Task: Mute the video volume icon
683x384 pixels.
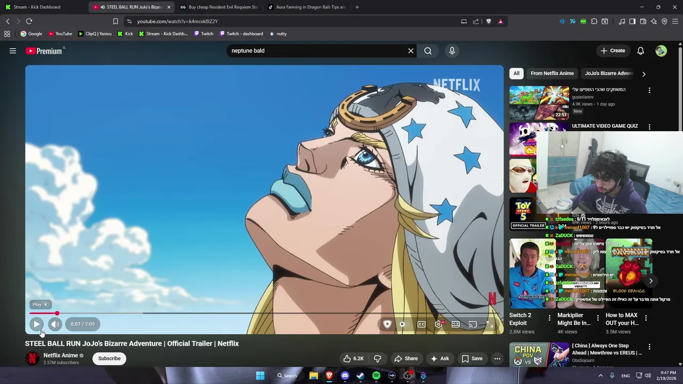Action: click(55, 324)
